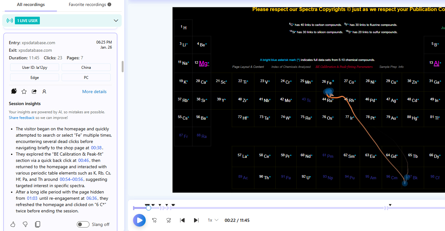This screenshot has height=231, width=445.
Task: Open the visitor profile icon
Action: [x=44, y=92]
